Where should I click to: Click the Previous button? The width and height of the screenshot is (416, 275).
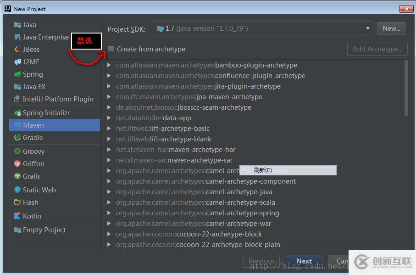pyautogui.click(x=261, y=261)
